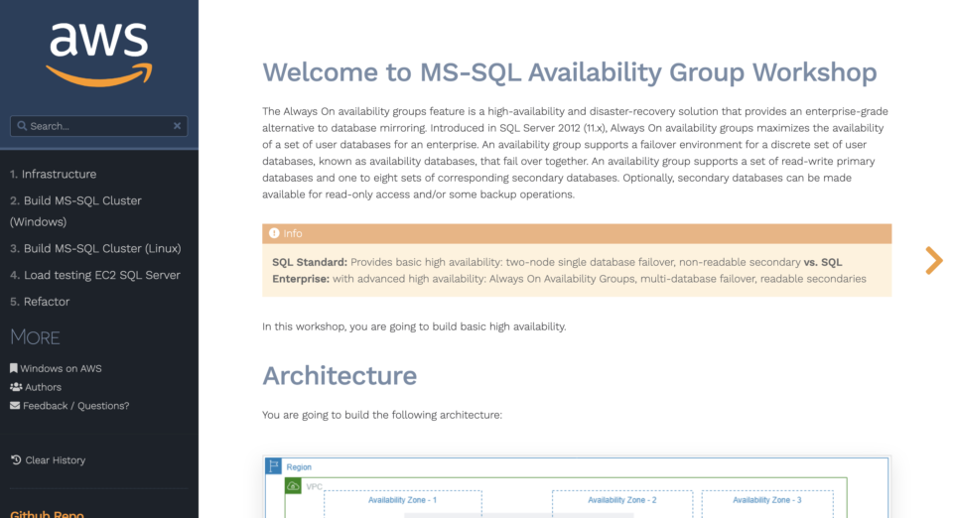The image size is (953, 518).
Task: Click the people icon beside Authors
Action: click(x=16, y=387)
